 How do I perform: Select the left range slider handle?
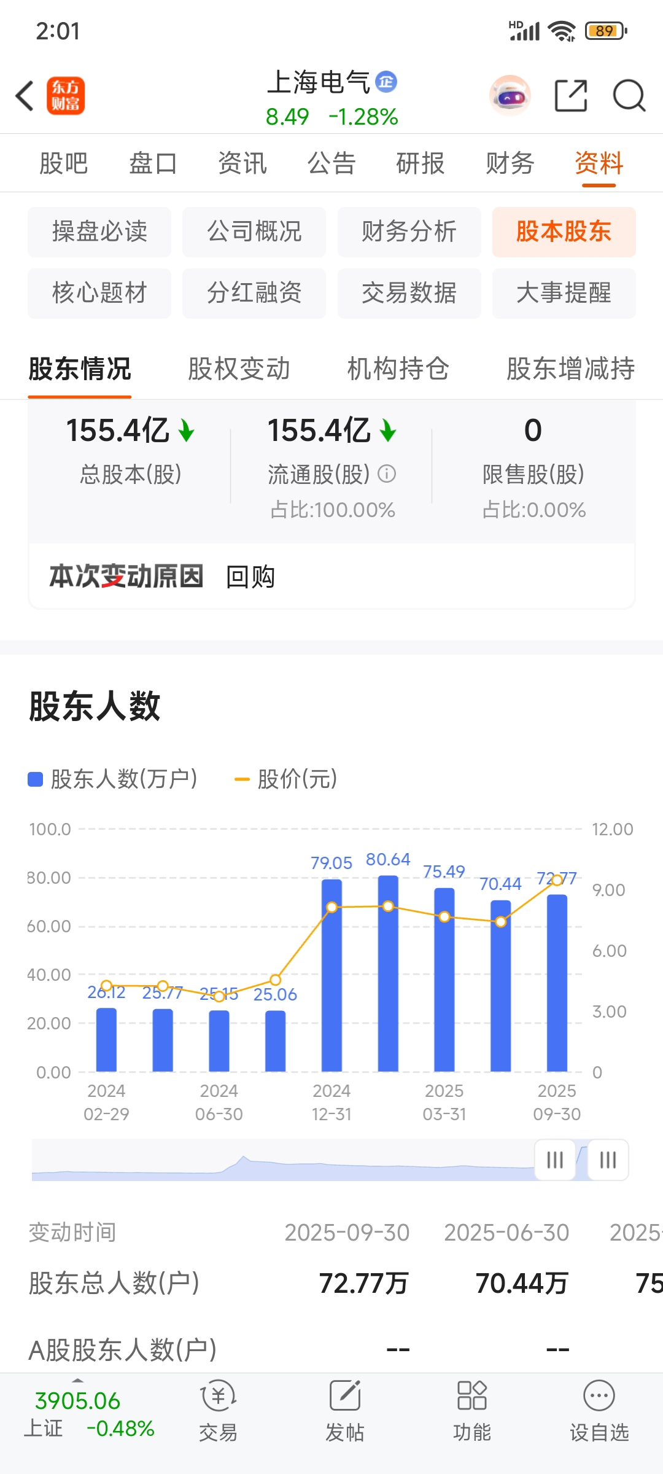point(555,1160)
